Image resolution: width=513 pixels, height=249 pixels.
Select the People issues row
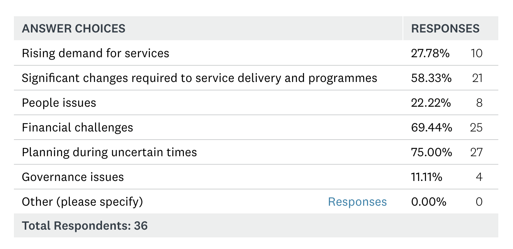(256, 102)
